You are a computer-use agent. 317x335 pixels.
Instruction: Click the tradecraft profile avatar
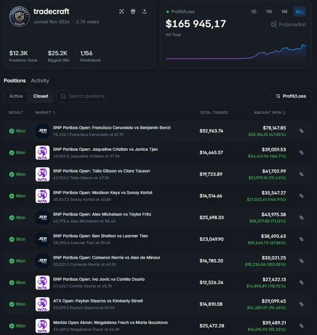pos(19,17)
